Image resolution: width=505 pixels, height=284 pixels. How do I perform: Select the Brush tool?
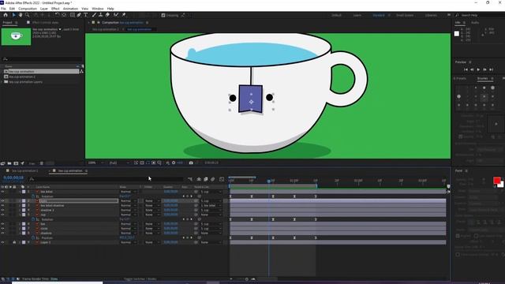pyautogui.click(x=94, y=15)
